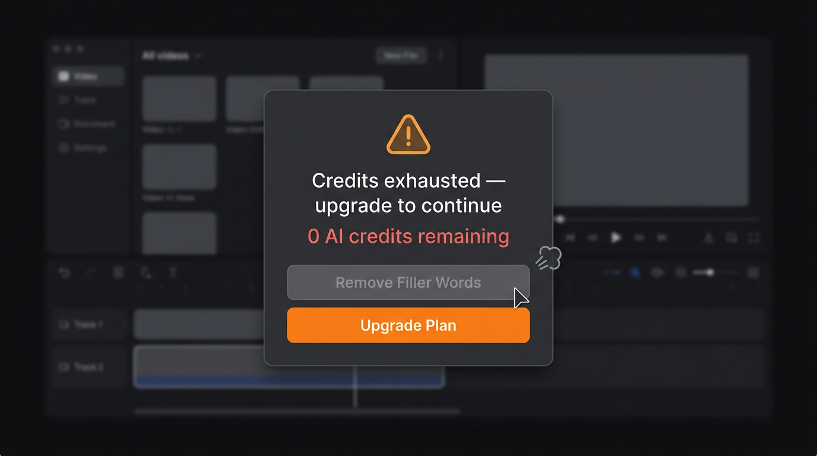This screenshot has height=456, width=817.
Task: Click the preview scrubber handle
Action: tap(560, 219)
